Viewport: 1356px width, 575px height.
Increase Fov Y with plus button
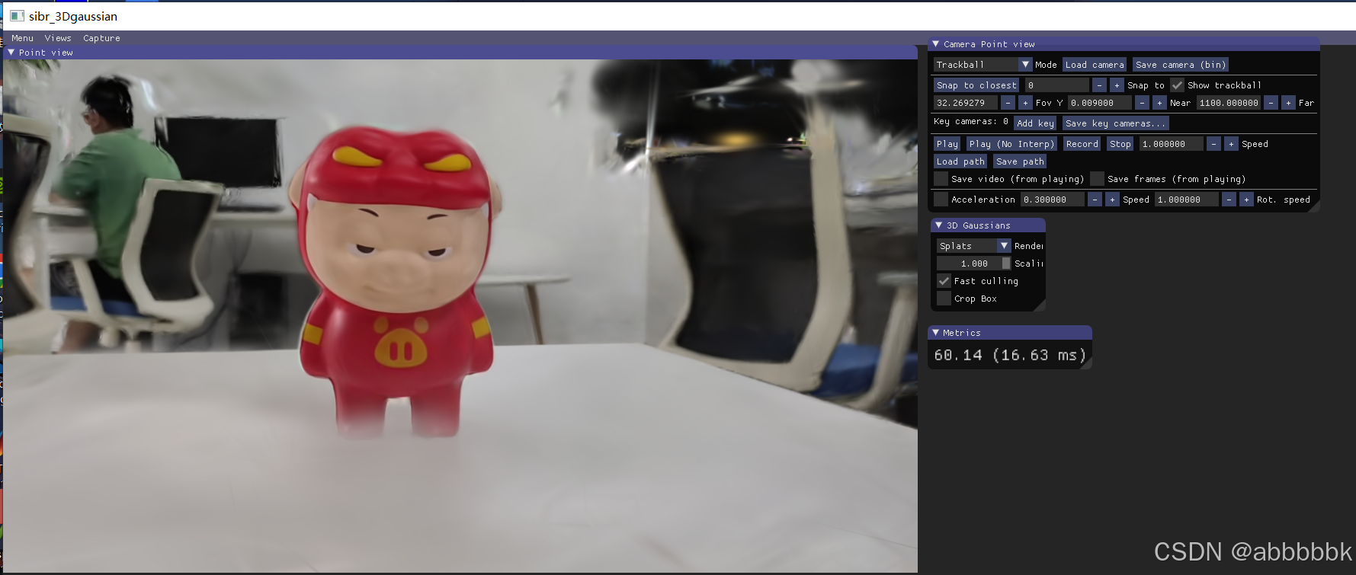point(1025,103)
